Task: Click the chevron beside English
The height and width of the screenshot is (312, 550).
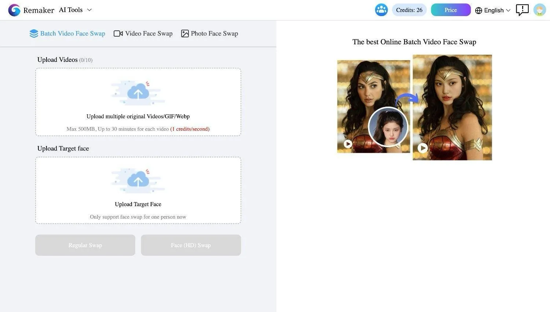Action: [508, 10]
